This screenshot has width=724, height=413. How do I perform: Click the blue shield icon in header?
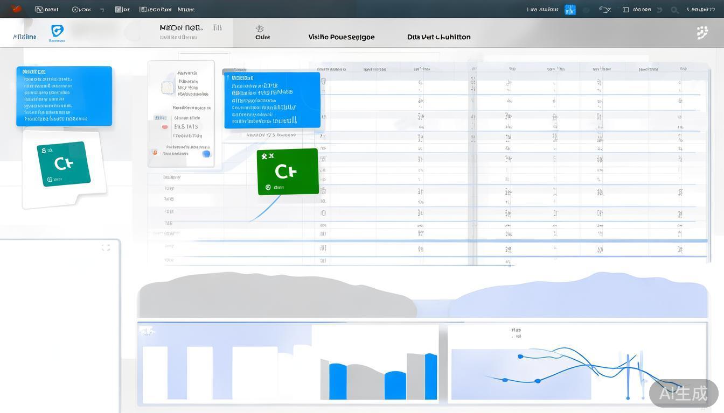click(x=57, y=31)
